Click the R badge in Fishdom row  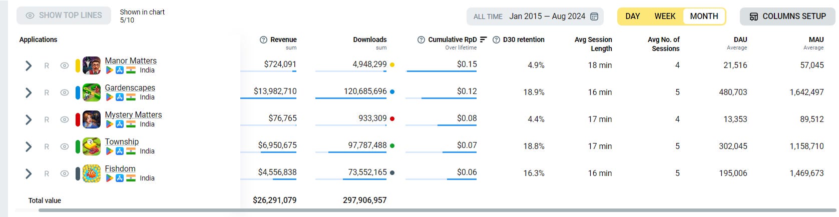[47, 173]
